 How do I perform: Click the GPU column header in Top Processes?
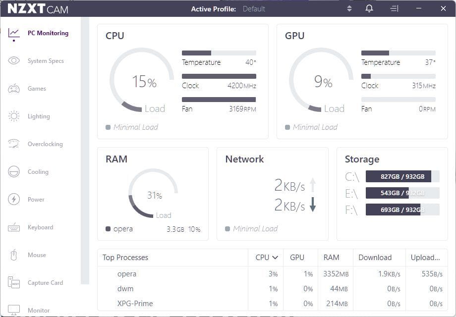pos(298,258)
